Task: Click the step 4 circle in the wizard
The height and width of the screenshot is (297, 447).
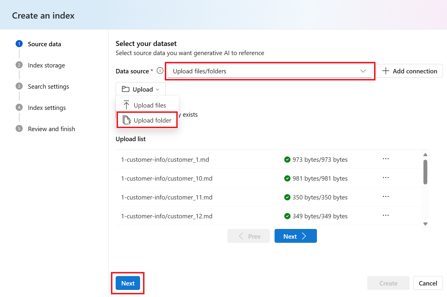Action: (19, 108)
